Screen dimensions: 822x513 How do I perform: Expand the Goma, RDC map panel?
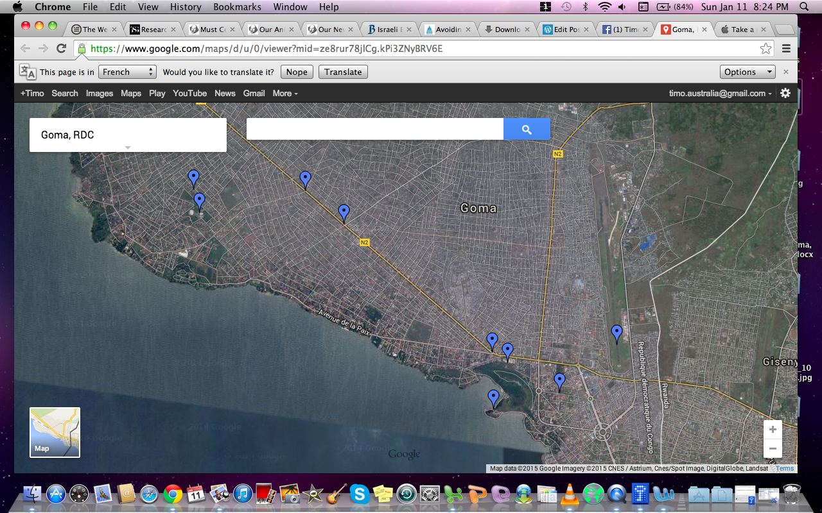(128, 147)
